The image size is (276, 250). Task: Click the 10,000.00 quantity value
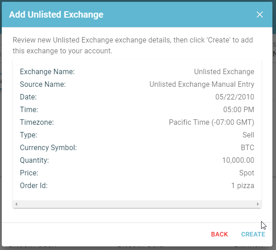[x=238, y=160]
